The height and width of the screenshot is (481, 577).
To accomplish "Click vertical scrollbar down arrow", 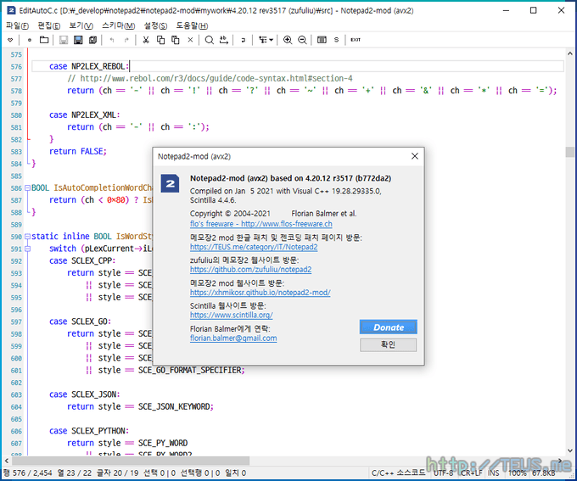I will pyautogui.click(x=569, y=450).
